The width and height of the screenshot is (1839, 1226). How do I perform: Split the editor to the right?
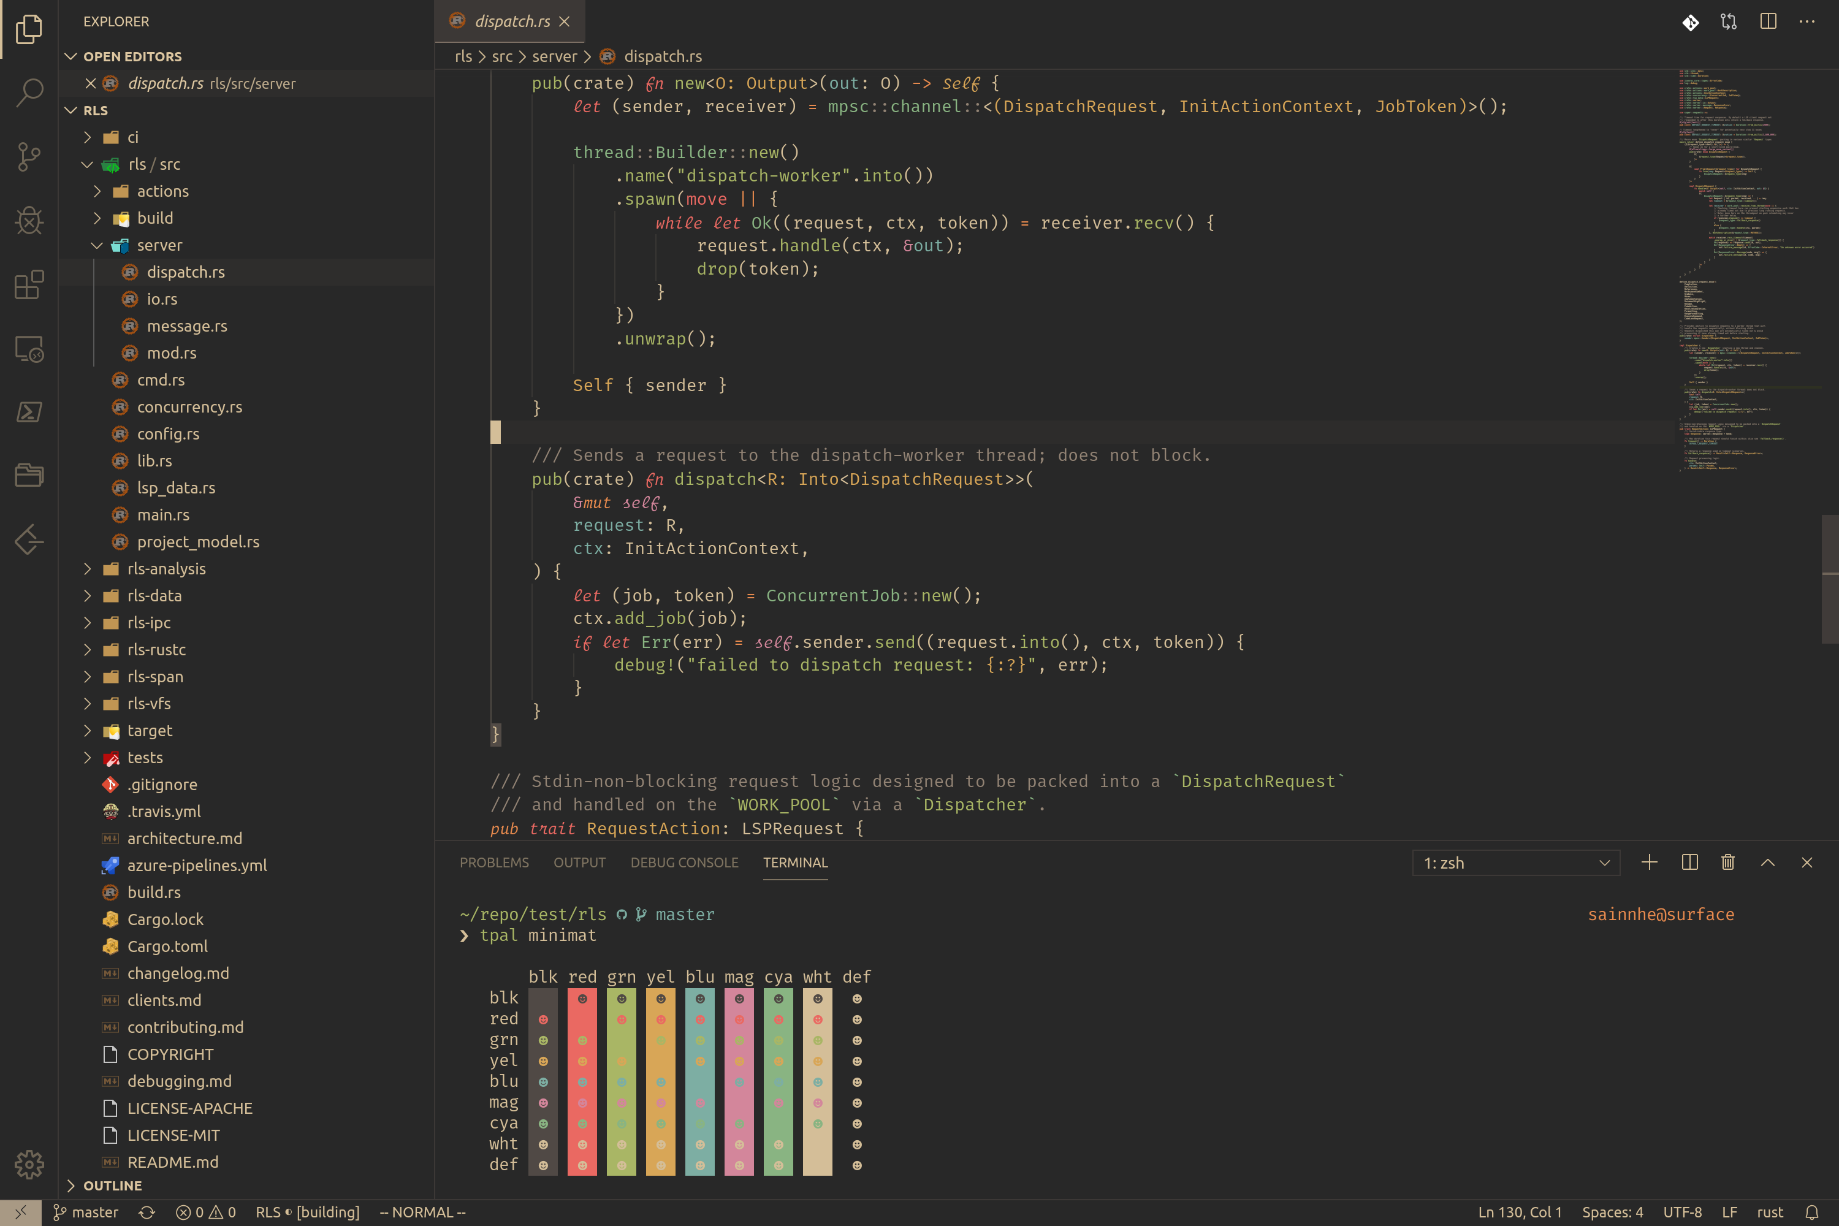(x=1768, y=22)
